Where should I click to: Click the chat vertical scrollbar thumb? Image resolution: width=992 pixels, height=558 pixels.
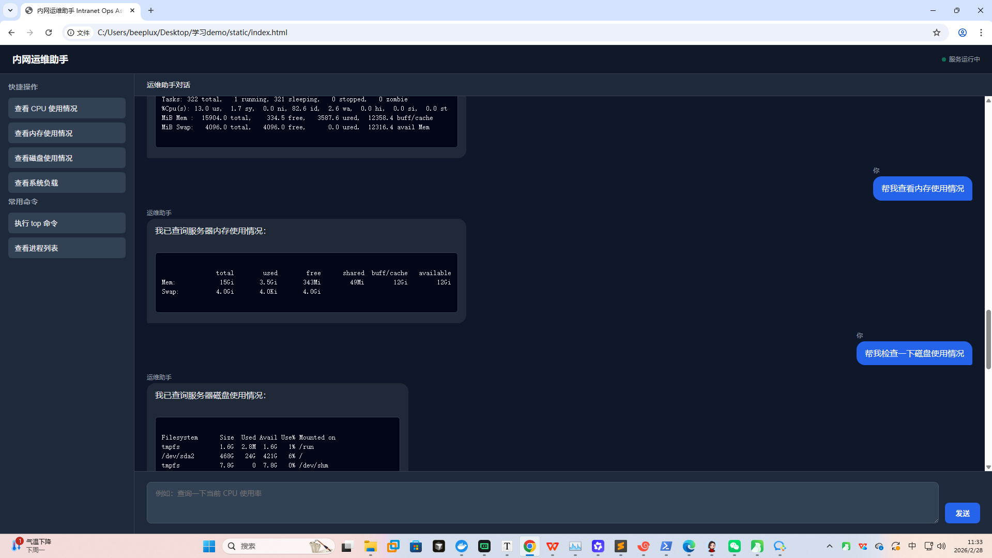coord(988,339)
